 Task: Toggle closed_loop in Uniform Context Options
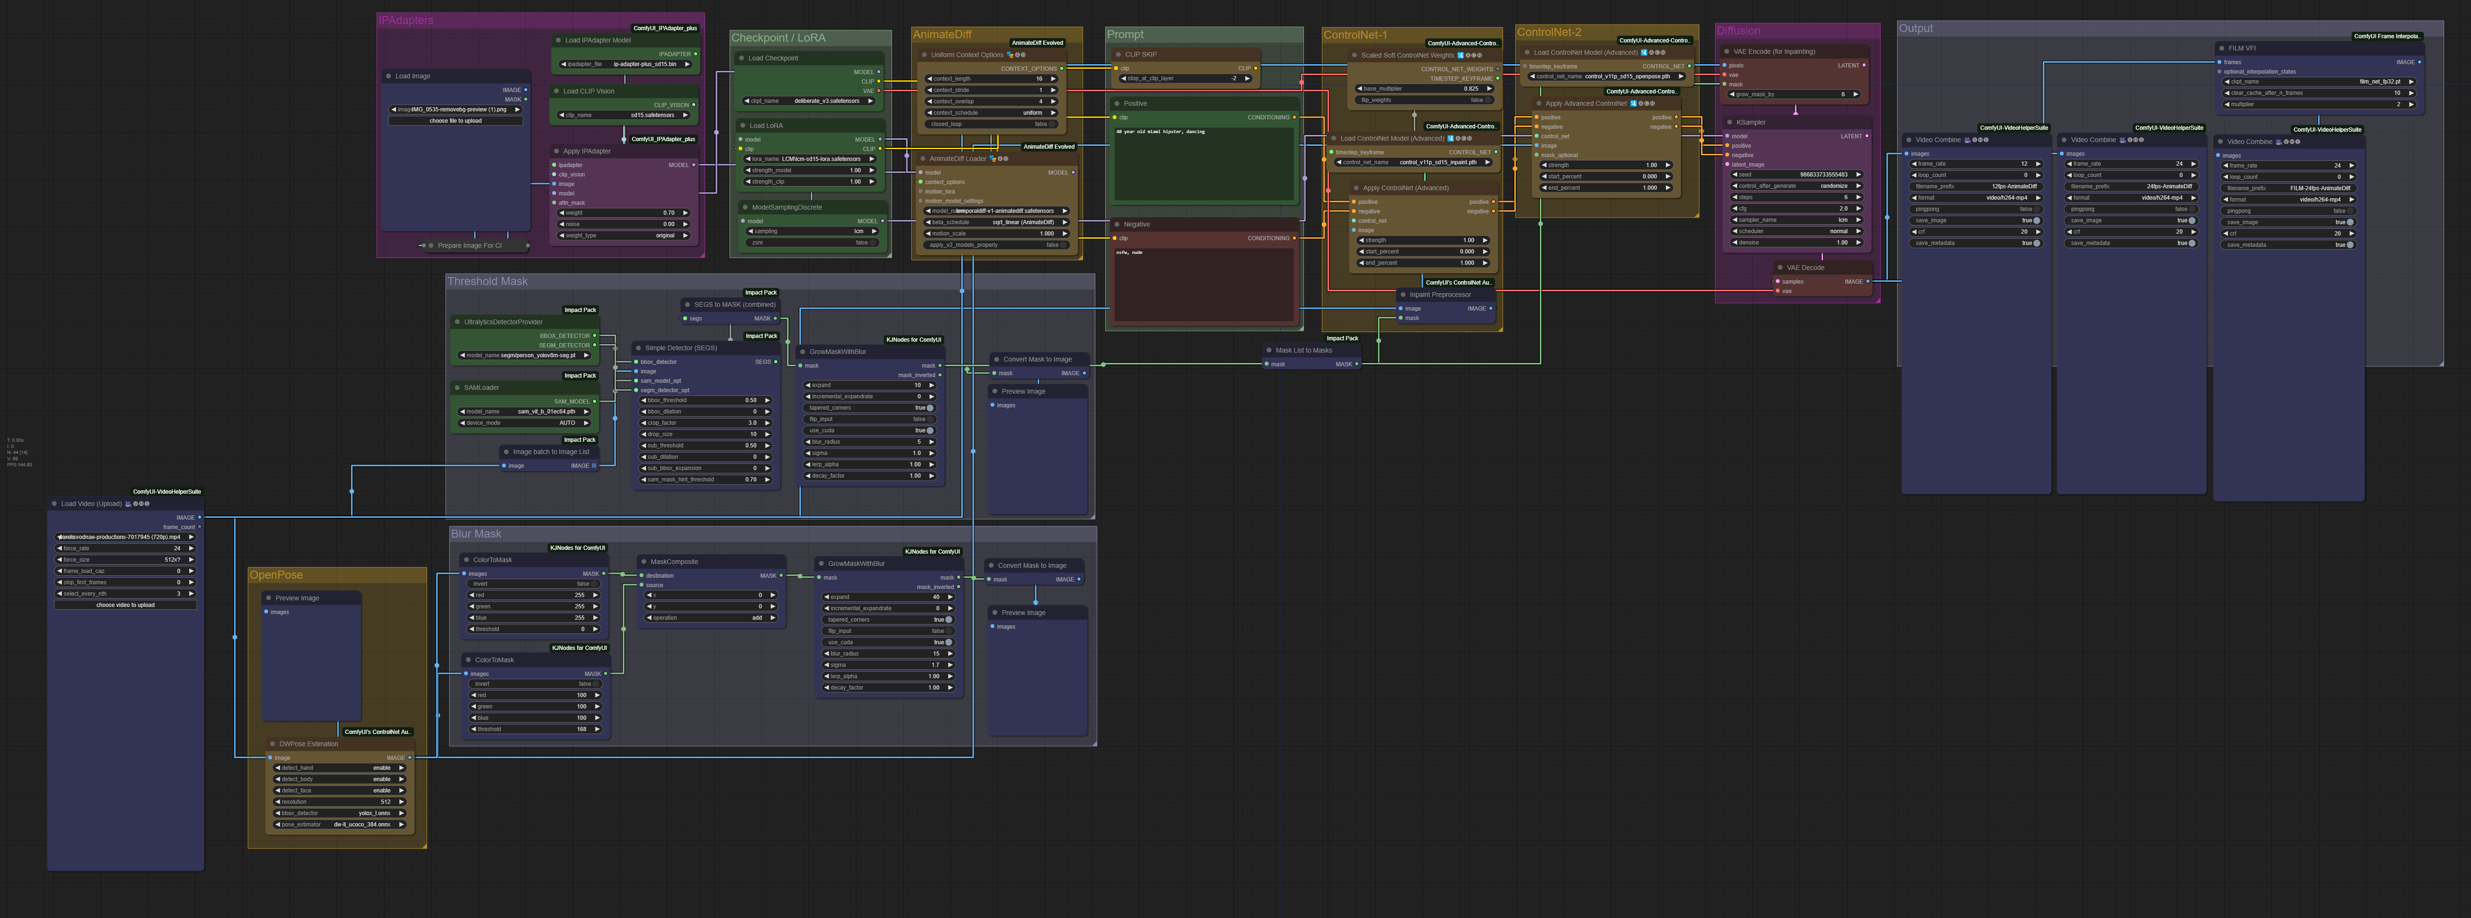coord(991,124)
